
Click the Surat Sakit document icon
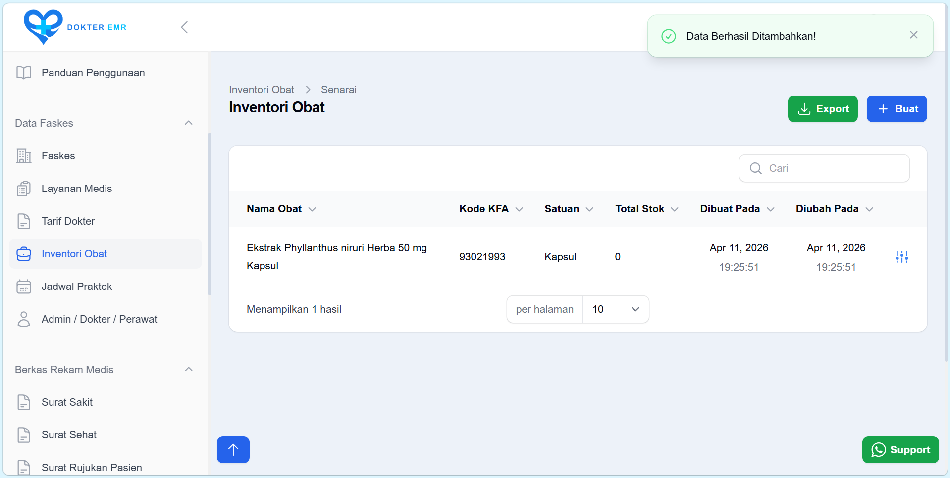pos(24,402)
